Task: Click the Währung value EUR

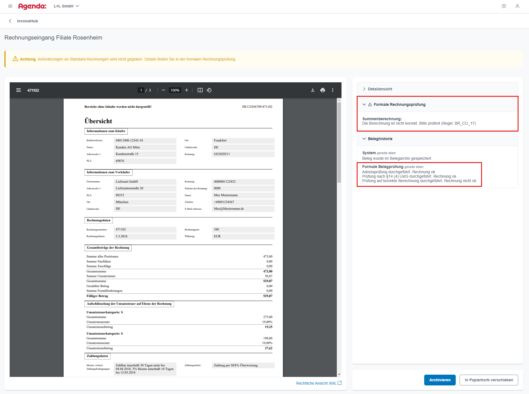Action: tap(243, 237)
